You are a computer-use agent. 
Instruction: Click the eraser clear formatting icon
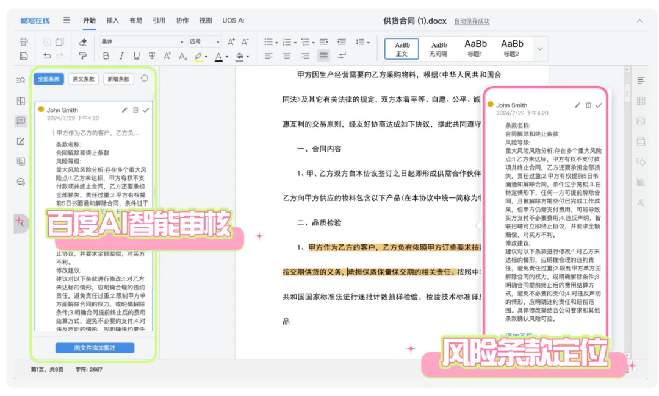point(83,41)
